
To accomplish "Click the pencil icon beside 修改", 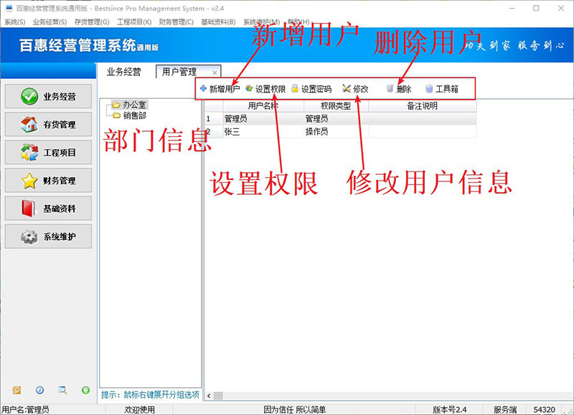I will pos(347,88).
